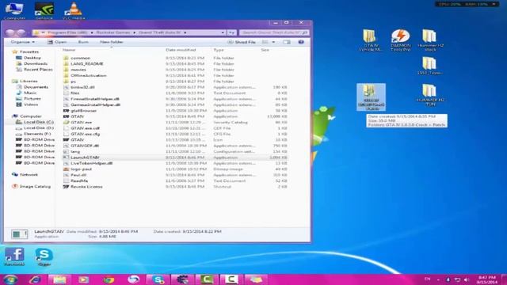Click the Explorer help question mark icon
Viewport: 507px width, 285px height.
(x=301, y=42)
